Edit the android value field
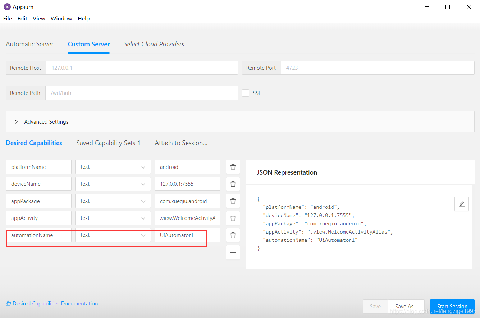Screen dimensions: 480x318 pyautogui.click(x=187, y=167)
